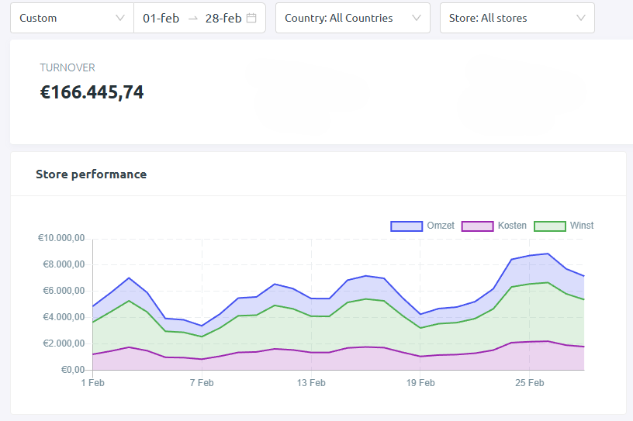Click the €4.000,00 y-axis label
The height and width of the screenshot is (421, 633).
point(64,317)
